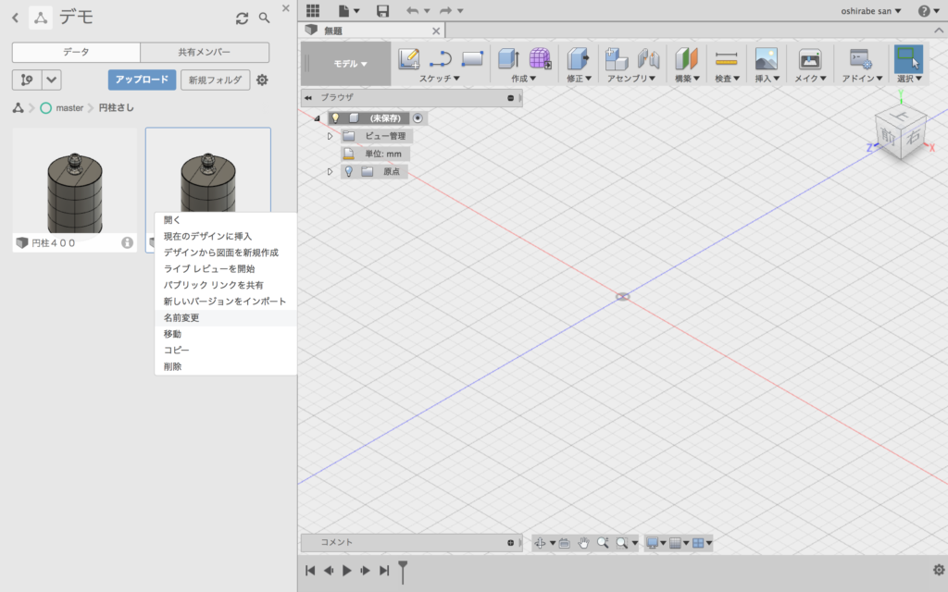Click the アップロード button
948x592 pixels.
(142, 80)
